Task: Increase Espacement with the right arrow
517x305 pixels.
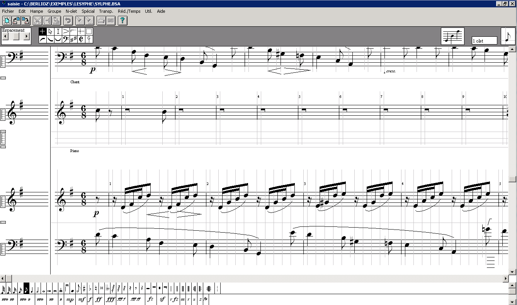Action: pyautogui.click(x=27, y=36)
